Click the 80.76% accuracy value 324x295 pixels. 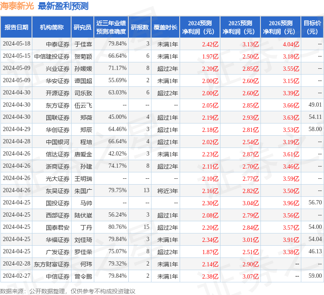117,227
